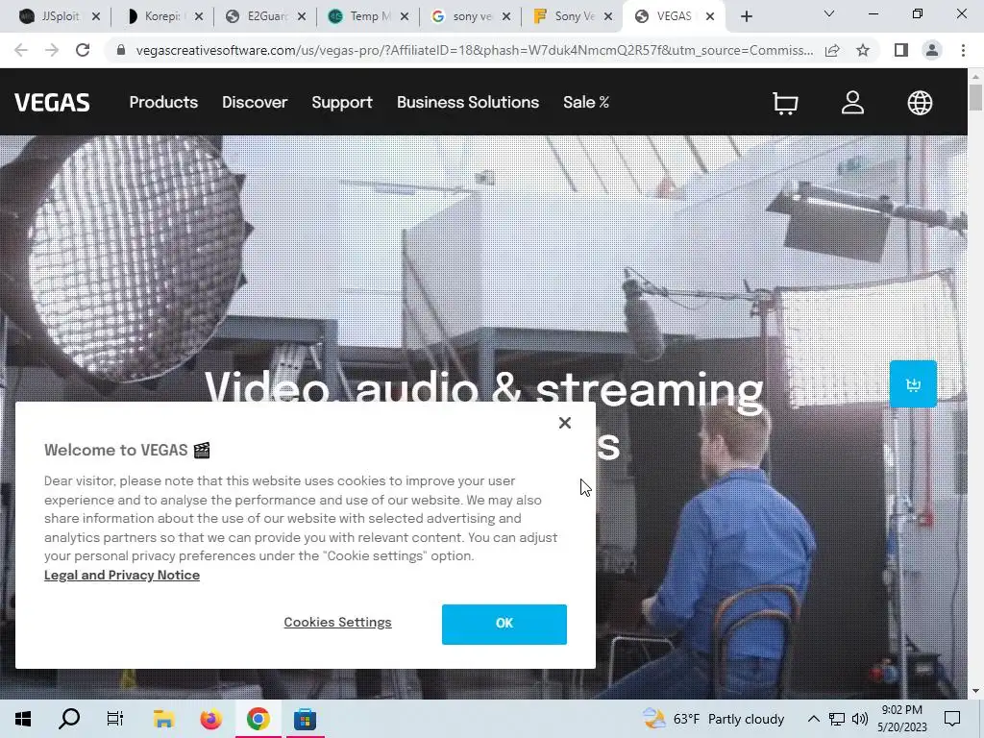Go to the VEGAS logo home link
Image resolution: width=984 pixels, height=738 pixels.
(x=52, y=102)
